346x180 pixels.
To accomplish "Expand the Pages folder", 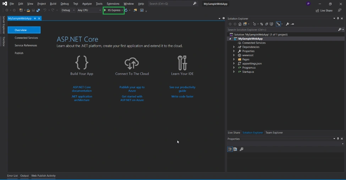I will 234,59.
